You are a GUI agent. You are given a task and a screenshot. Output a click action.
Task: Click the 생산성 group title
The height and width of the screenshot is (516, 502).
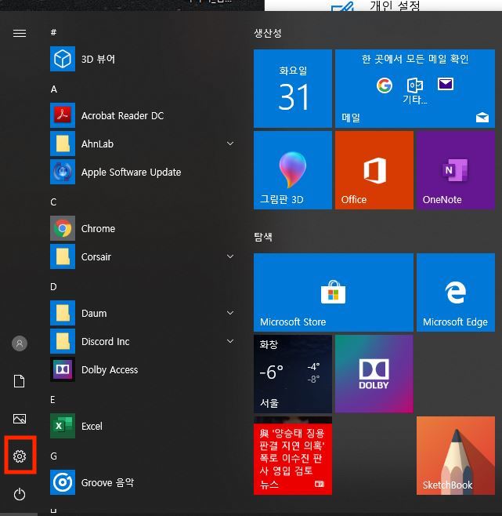point(268,33)
